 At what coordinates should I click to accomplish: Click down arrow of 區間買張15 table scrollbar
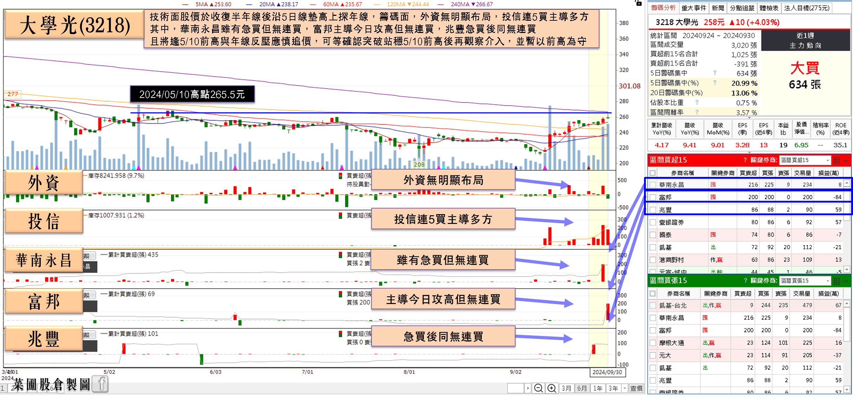(847, 389)
